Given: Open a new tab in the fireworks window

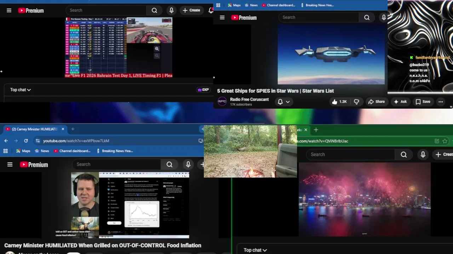Looking at the screenshot, I should 316,130.
